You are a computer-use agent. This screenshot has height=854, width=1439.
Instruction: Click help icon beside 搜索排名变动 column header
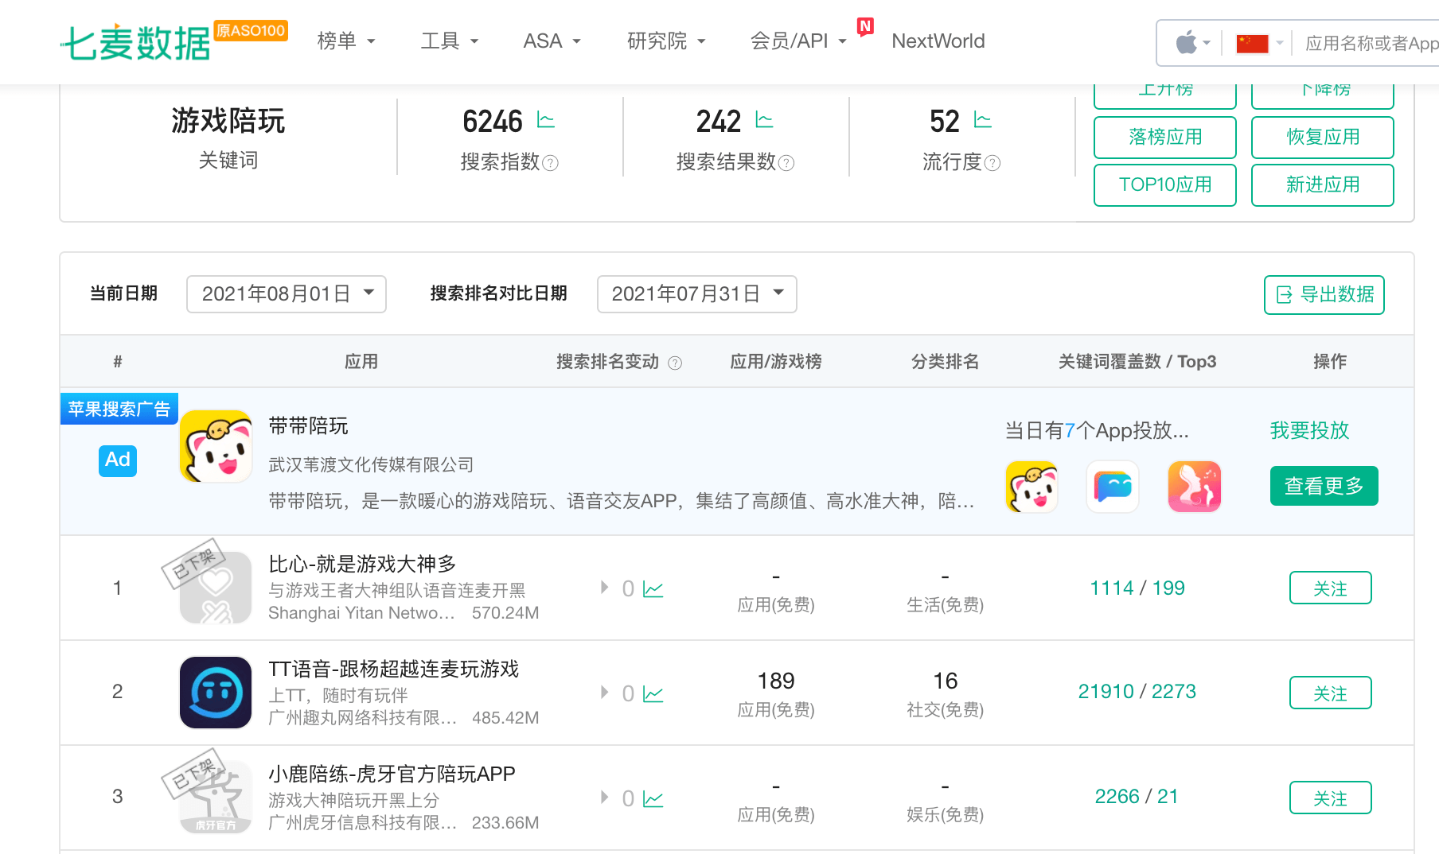tap(675, 363)
